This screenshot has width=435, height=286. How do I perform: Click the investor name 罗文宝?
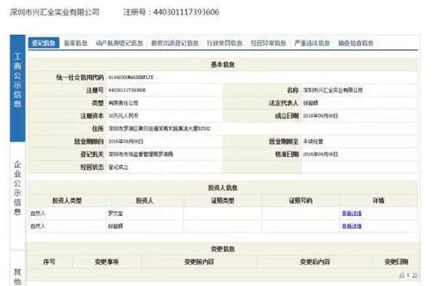pyautogui.click(x=115, y=213)
